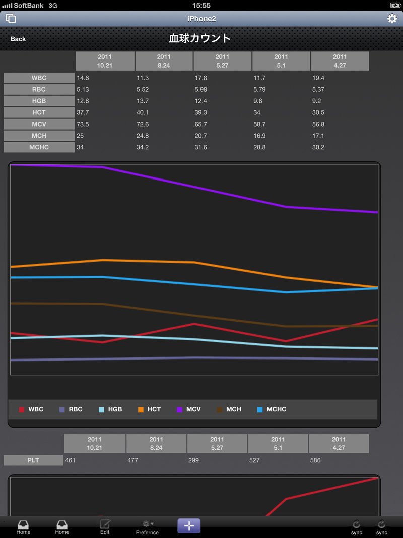
Task: Tap the 2011 10.21 column header in top table
Action: click(105, 61)
